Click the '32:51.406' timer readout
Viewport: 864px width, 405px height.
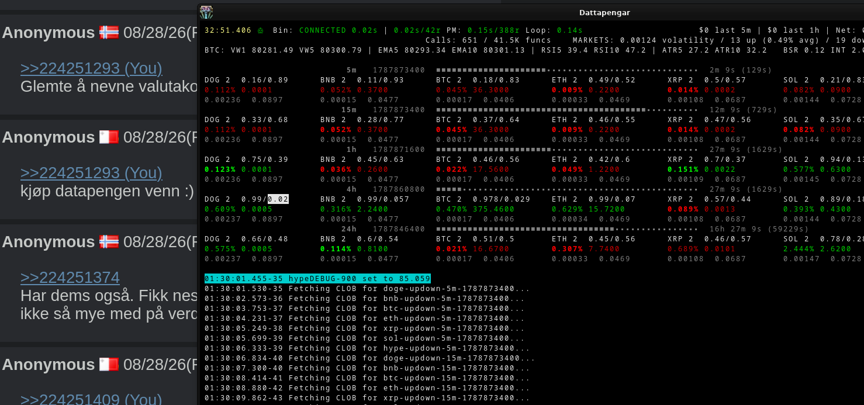[228, 30]
